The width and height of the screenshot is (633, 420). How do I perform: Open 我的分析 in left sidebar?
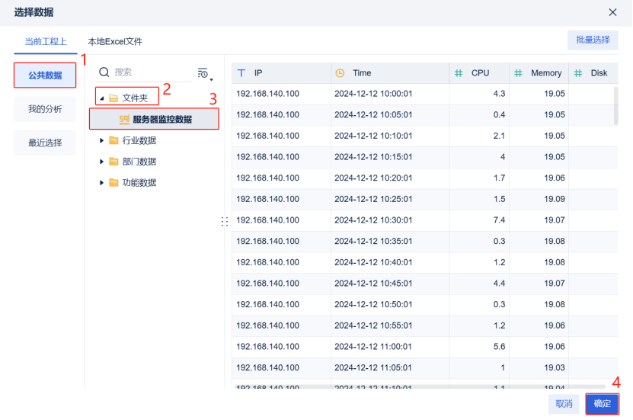coord(45,109)
